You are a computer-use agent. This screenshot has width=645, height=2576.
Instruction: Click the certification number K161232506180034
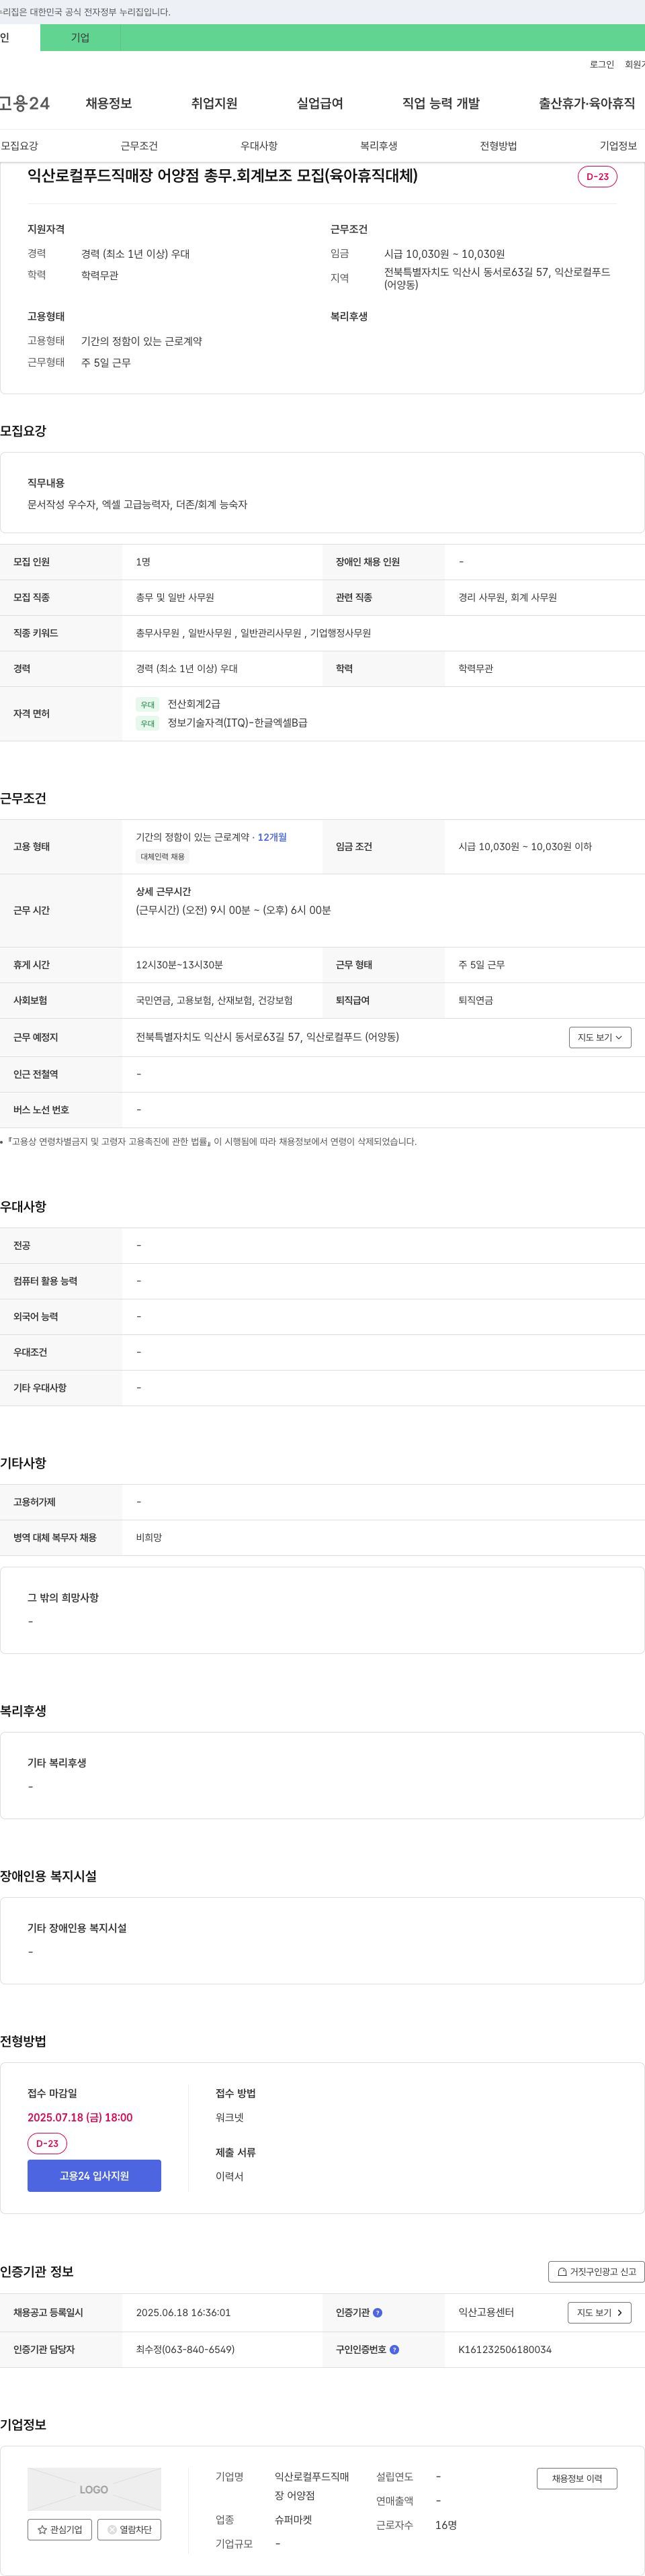click(505, 2350)
